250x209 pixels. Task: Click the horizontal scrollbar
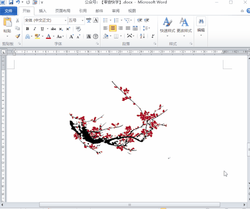(x=130, y=205)
